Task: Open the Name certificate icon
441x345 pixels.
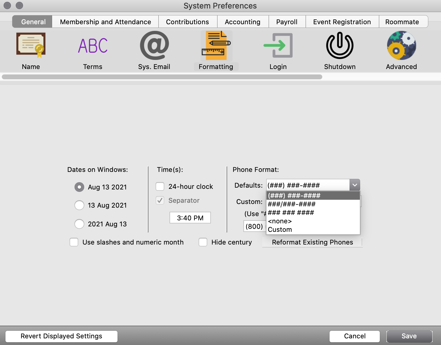Action: (31, 45)
